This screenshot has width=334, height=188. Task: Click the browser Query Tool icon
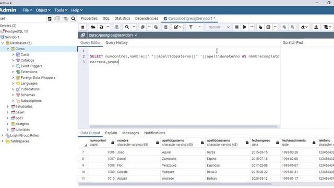click(50, 19)
